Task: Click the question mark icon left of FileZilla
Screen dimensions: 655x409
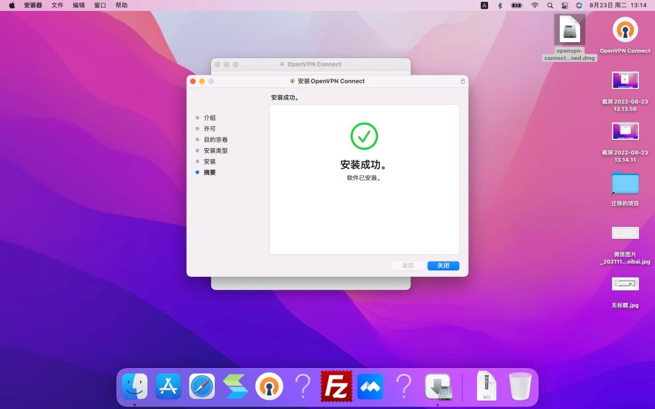Action: [x=303, y=387]
